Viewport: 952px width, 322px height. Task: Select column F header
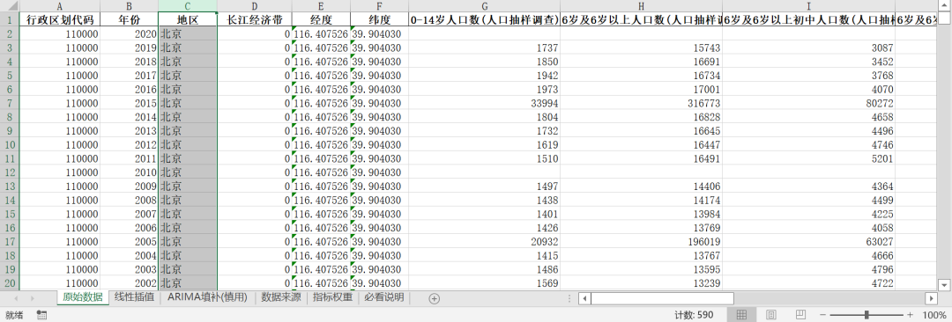379,6
